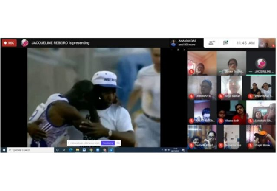The height and width of the screenshot is (191, 277).
Task: Click your self-view thumbnail beside the clock
Action: [x=267, y=43]
